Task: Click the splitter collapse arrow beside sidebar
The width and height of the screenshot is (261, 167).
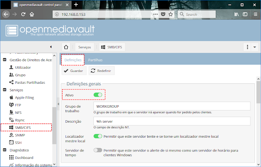Action: pos(58,104)
